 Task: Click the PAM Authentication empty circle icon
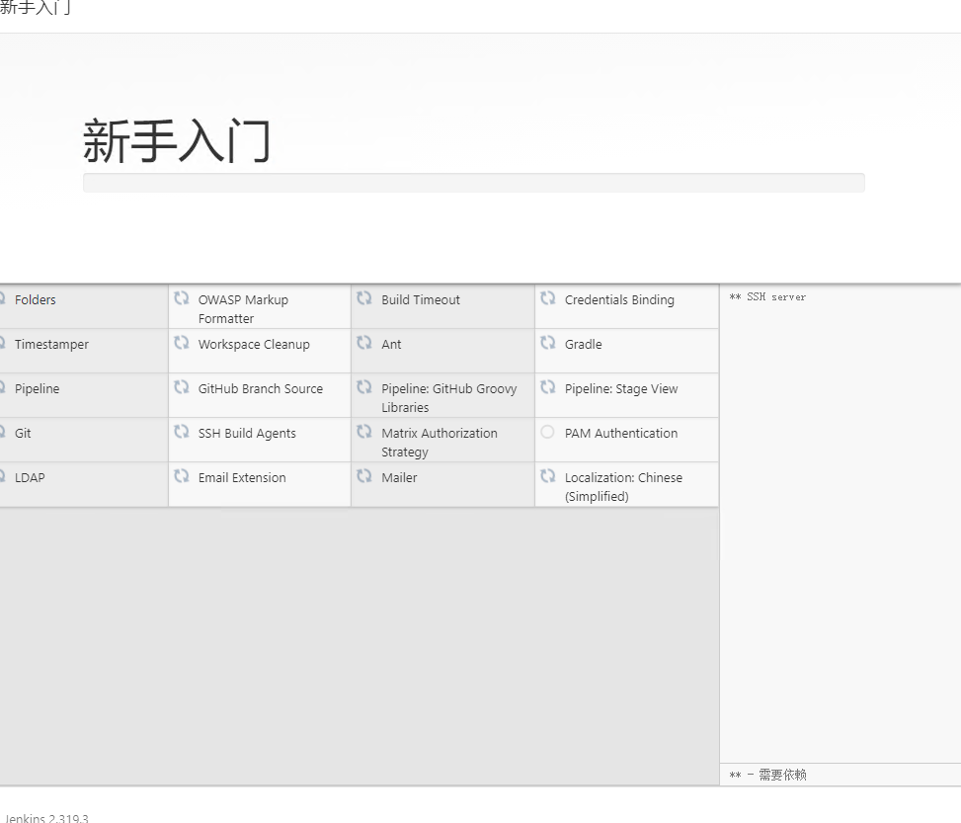(x=548, y=432)
